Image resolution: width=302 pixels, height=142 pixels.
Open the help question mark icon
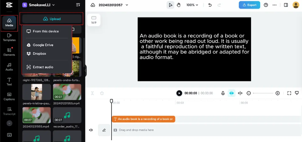click(266, 5)
